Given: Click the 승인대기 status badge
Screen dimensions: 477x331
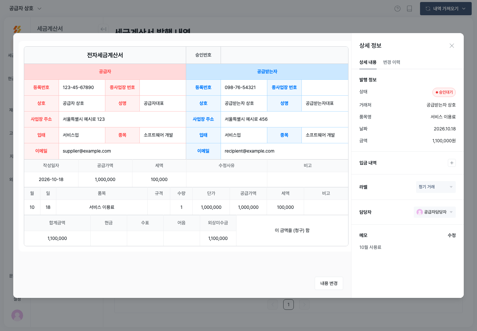Looking at the screenshot, I should pos(444,92).
